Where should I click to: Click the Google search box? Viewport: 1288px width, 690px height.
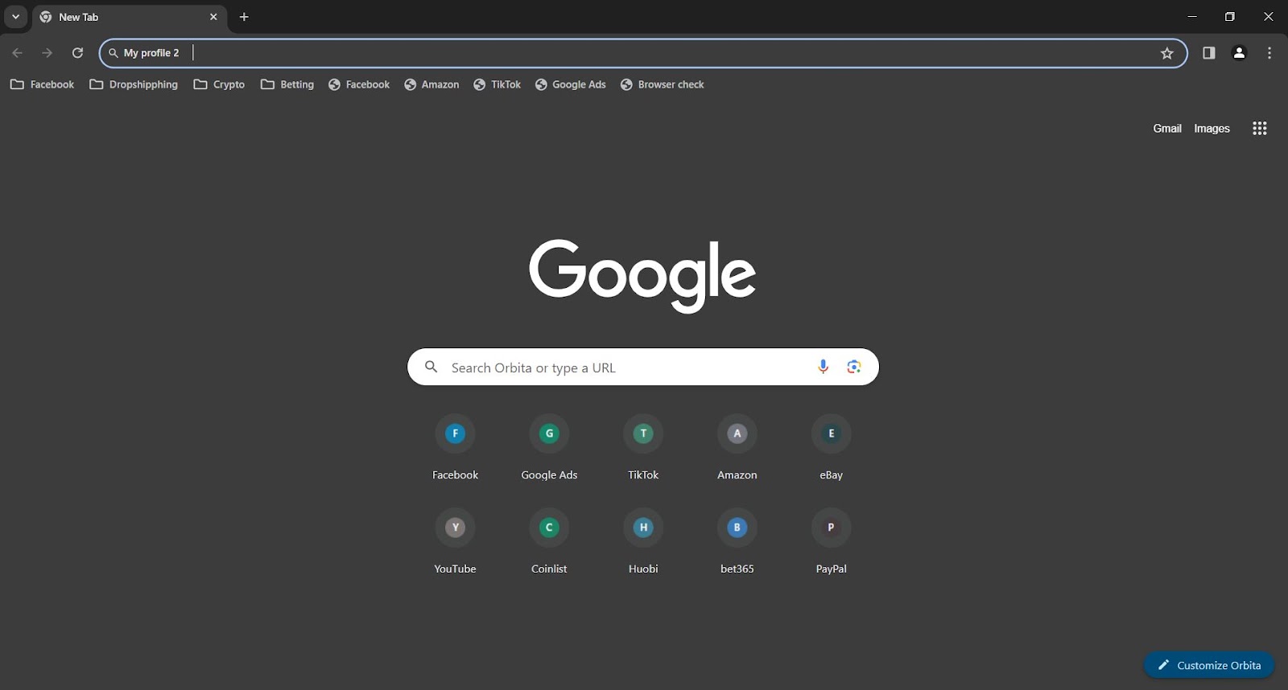[x=643, y=367]
